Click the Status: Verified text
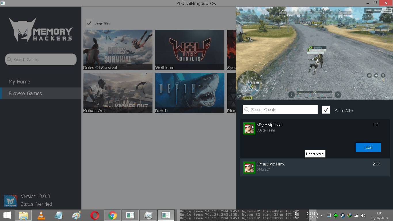 36,204
